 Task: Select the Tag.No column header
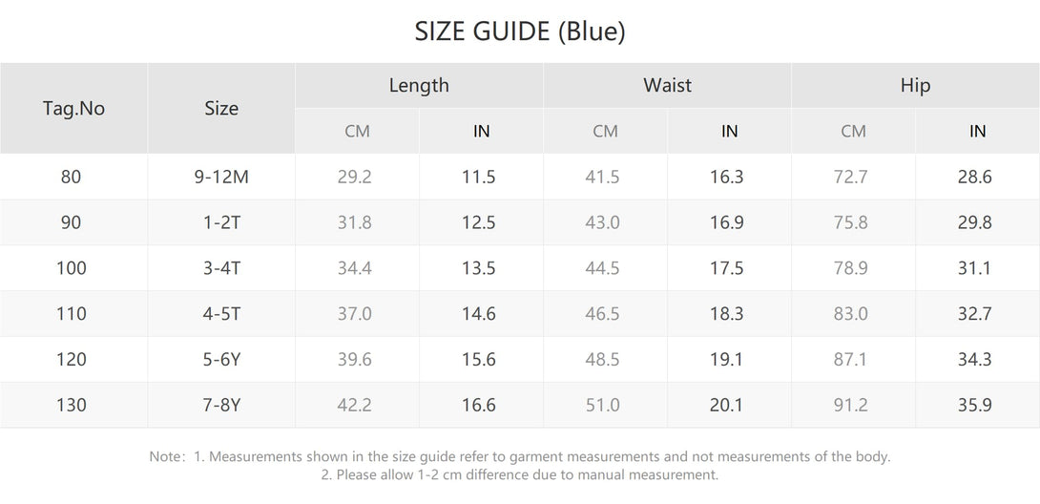[x=73, y=108]
